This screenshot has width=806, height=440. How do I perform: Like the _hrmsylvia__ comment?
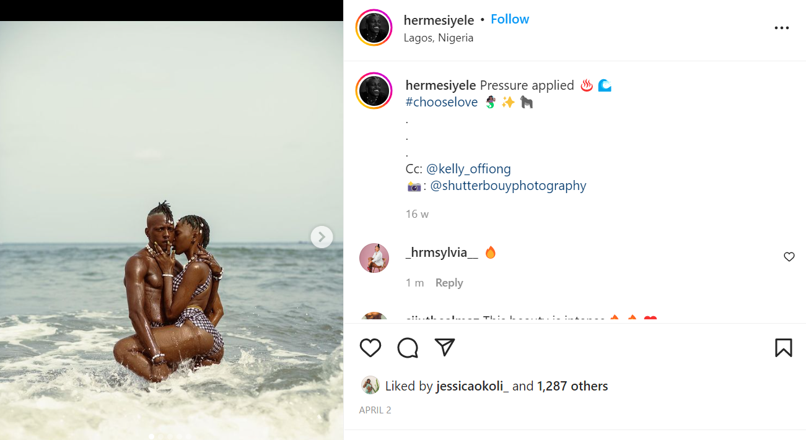click(x=789, y=257)
